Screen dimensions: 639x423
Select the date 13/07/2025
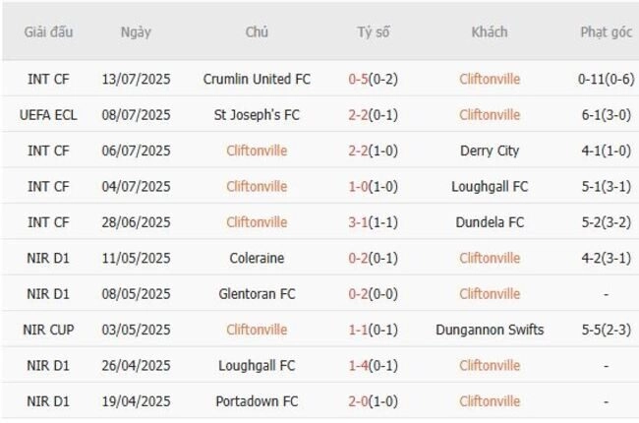point(136,79)
